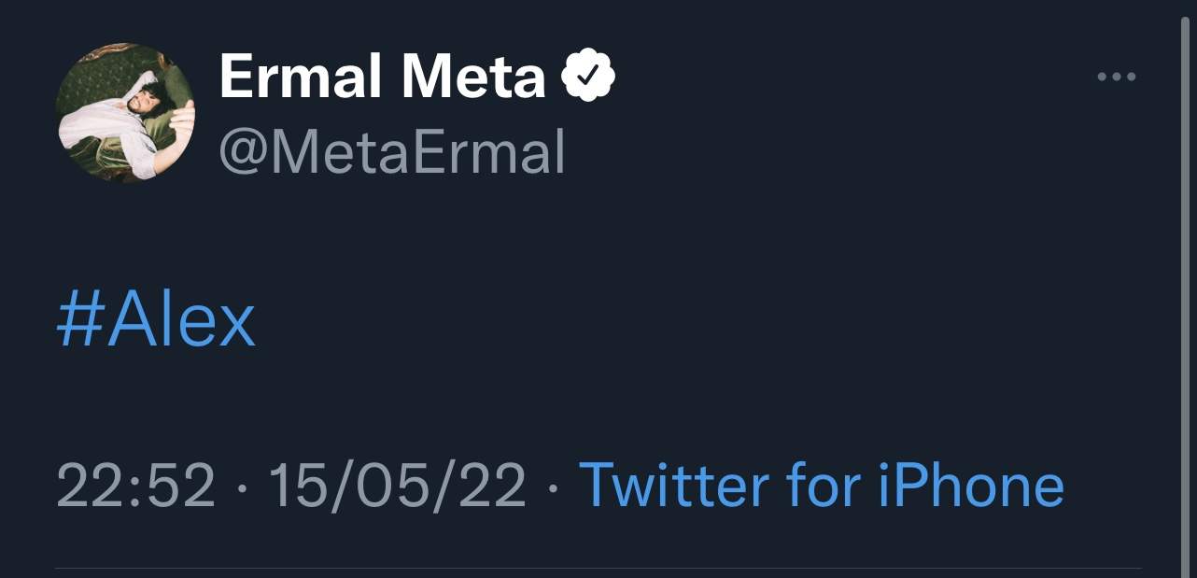This screenshot has width=1197, height=578.
Task: Click the dot separator before Twitter for iPhone
Action: click(x=553, y=487)
